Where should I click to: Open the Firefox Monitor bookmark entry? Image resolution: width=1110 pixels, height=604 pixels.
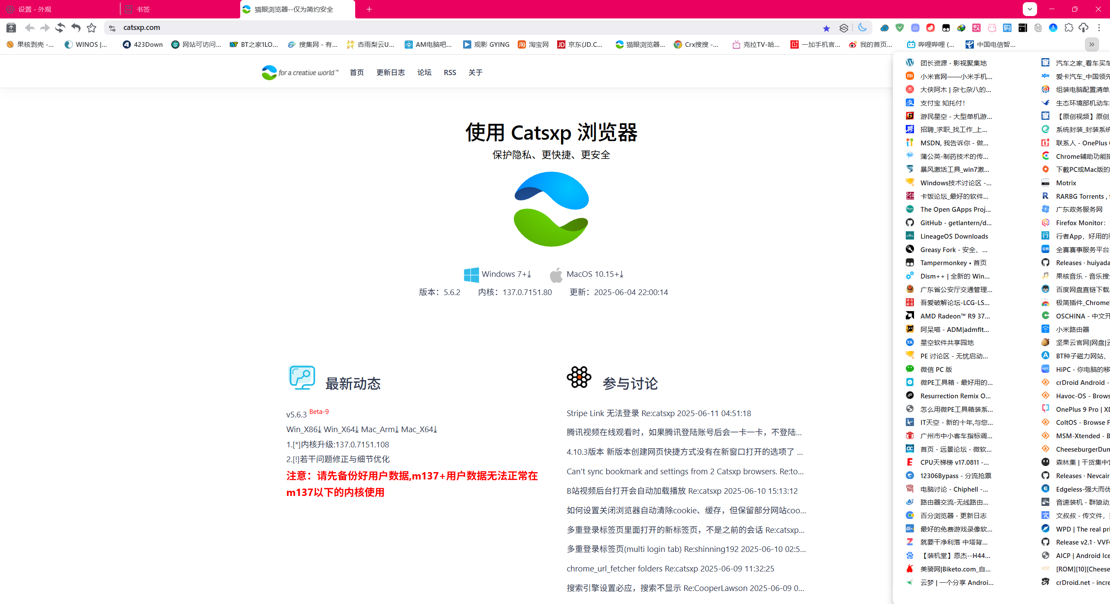[x=1075, y=223]
